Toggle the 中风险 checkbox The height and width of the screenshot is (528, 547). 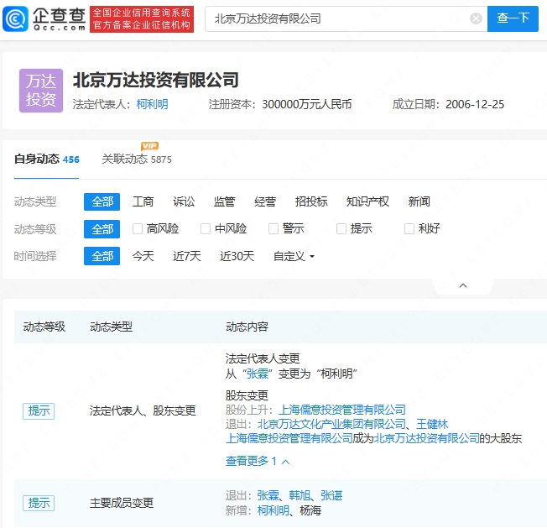click(206, 228)
